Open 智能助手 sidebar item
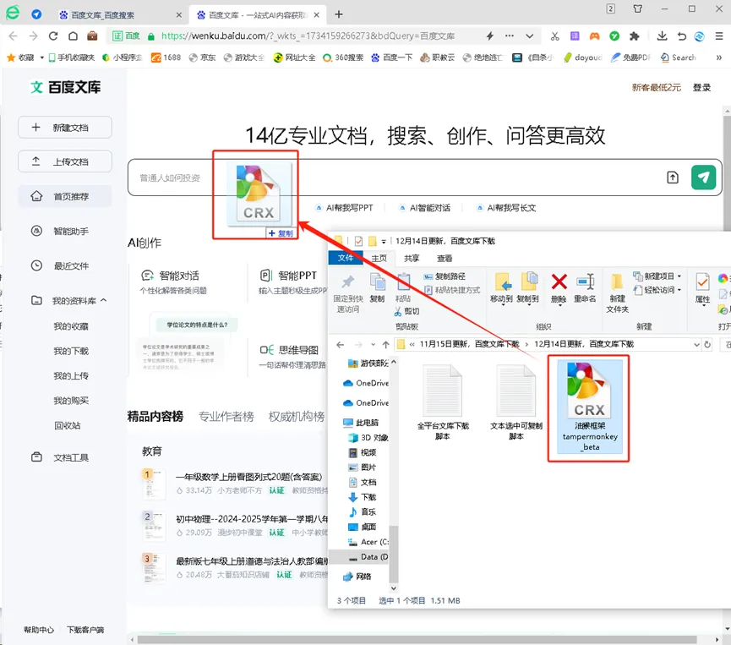The image size is (731, 645). click(x=65, y=231)
